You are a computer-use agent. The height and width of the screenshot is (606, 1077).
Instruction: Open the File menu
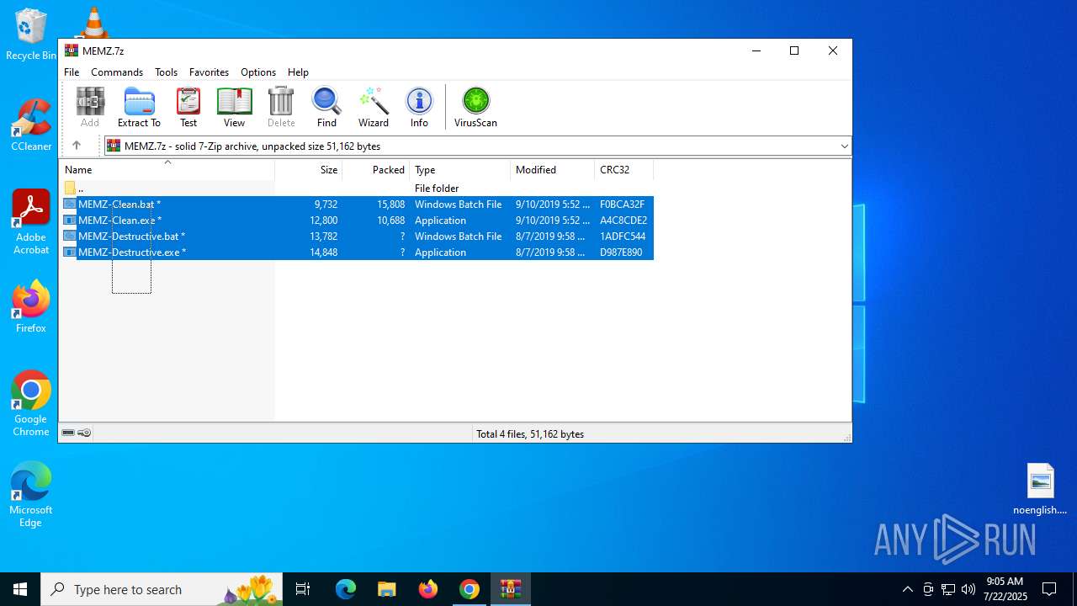point(72,72)
